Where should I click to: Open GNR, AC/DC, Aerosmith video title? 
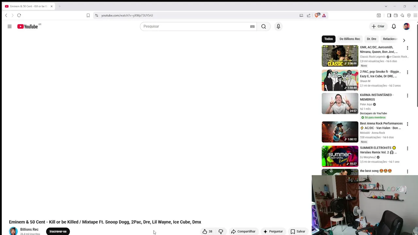[x=379, y=50]
